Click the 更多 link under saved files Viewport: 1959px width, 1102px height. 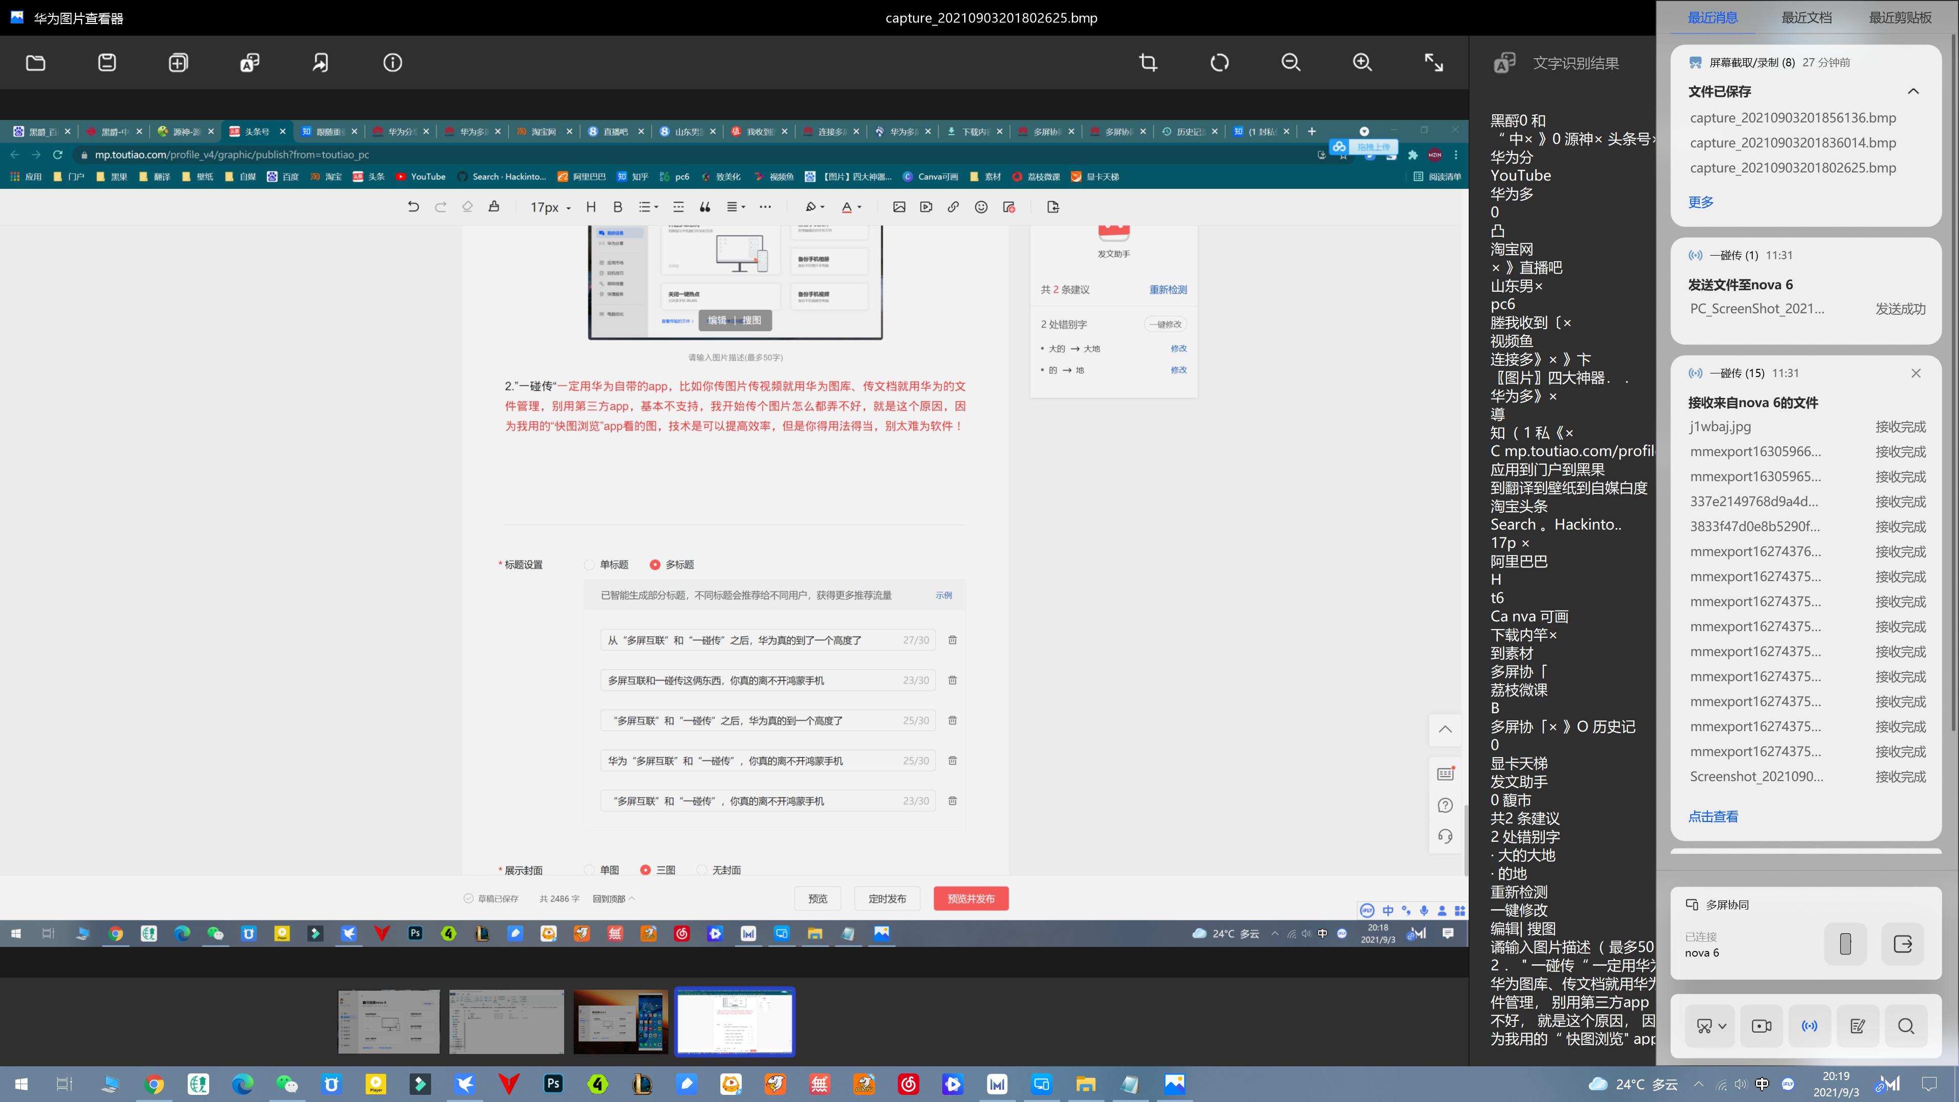point(1700,203)
